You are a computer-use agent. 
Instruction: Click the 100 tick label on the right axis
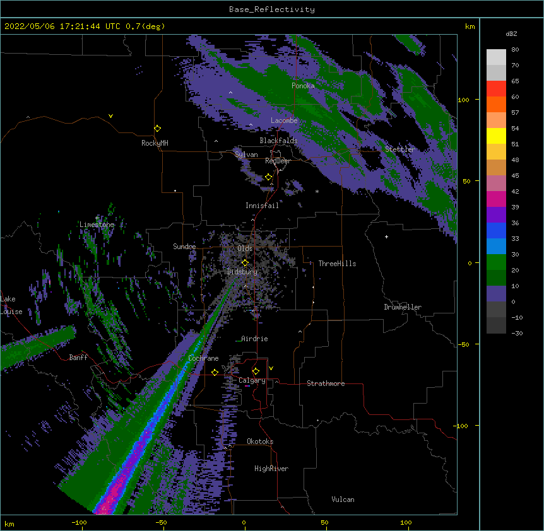point(463,100)
